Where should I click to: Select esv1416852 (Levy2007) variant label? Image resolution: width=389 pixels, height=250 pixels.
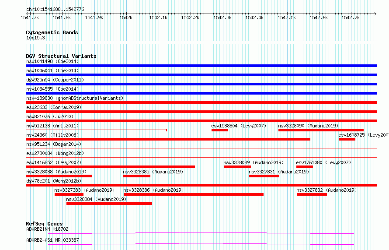(x=54, y=162)
